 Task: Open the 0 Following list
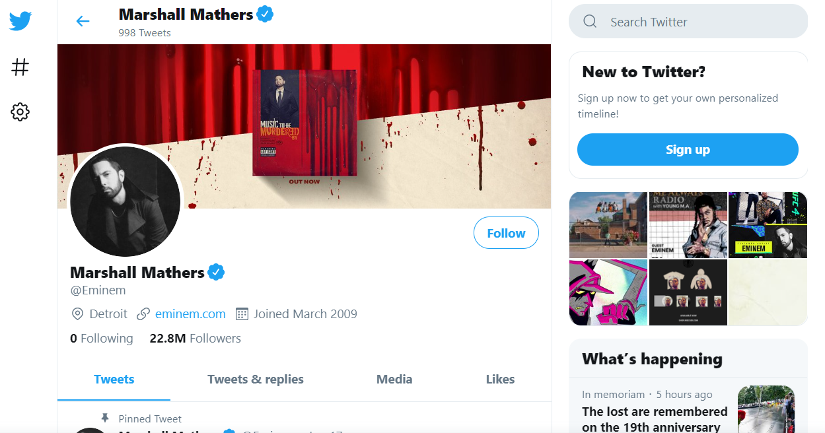(102, 339)
